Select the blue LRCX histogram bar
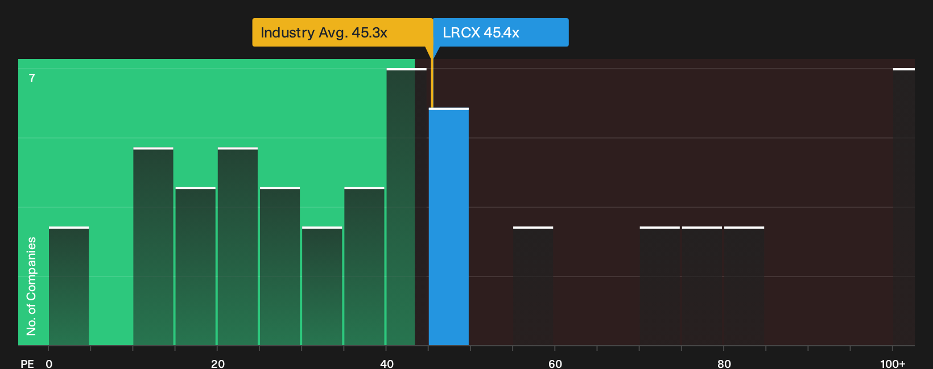 449,227
